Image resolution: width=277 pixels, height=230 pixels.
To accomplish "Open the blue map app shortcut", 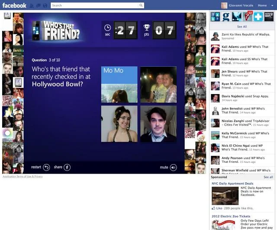I will [x=237, y=17].
